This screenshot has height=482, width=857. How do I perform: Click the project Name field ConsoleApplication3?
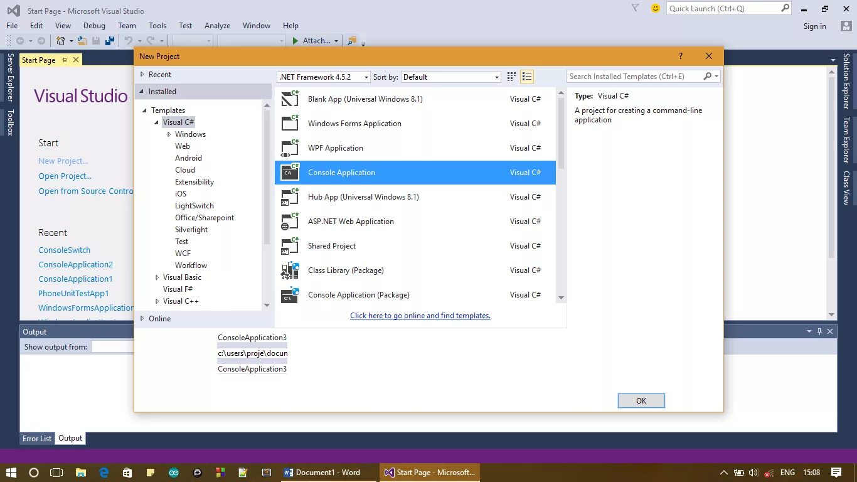coord(252,338)
